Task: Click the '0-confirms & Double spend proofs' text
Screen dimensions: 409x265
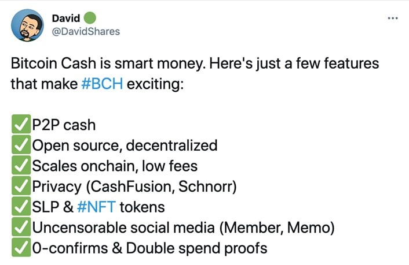Action: tap(149, 248)
